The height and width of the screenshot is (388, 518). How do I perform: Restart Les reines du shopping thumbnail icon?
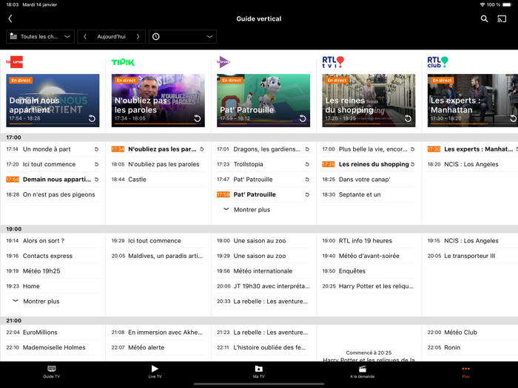(x=408, y=118)
